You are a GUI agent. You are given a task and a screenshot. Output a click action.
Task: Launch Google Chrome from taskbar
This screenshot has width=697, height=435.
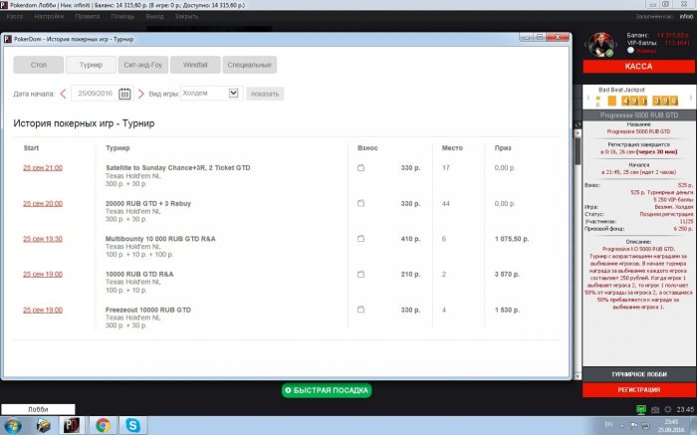click(x=103, y=426)
